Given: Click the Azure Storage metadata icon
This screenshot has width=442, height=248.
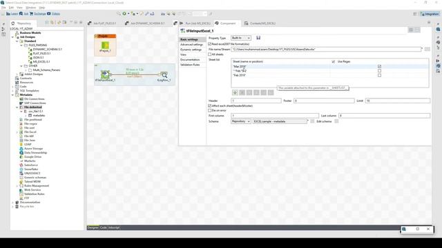Looking at the screenshot, I should pyautogui.click(x=21, y=149).
